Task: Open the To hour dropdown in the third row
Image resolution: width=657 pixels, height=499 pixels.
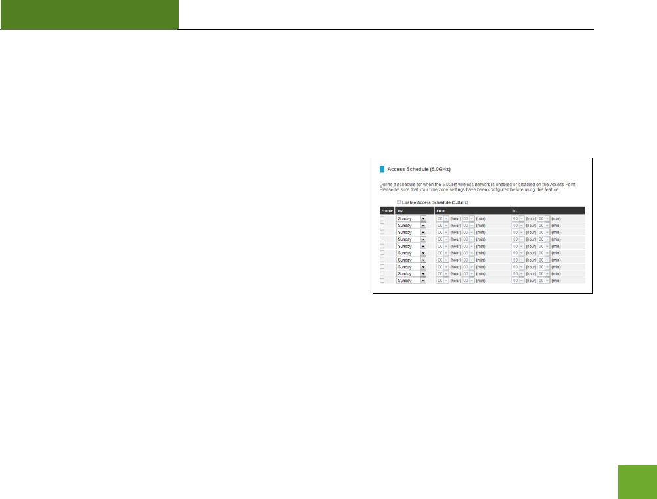Action: coord(518,232)
